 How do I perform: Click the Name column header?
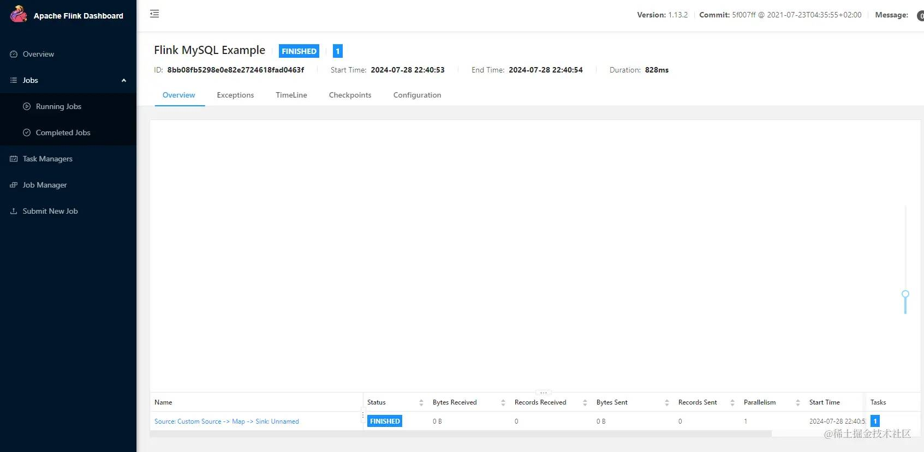coord(163,402)
